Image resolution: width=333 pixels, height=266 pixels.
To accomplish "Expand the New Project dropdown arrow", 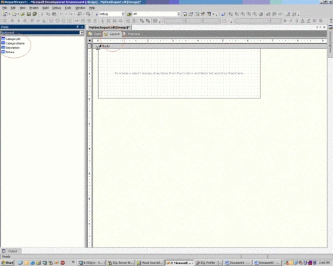I will (x=9, y=14).
